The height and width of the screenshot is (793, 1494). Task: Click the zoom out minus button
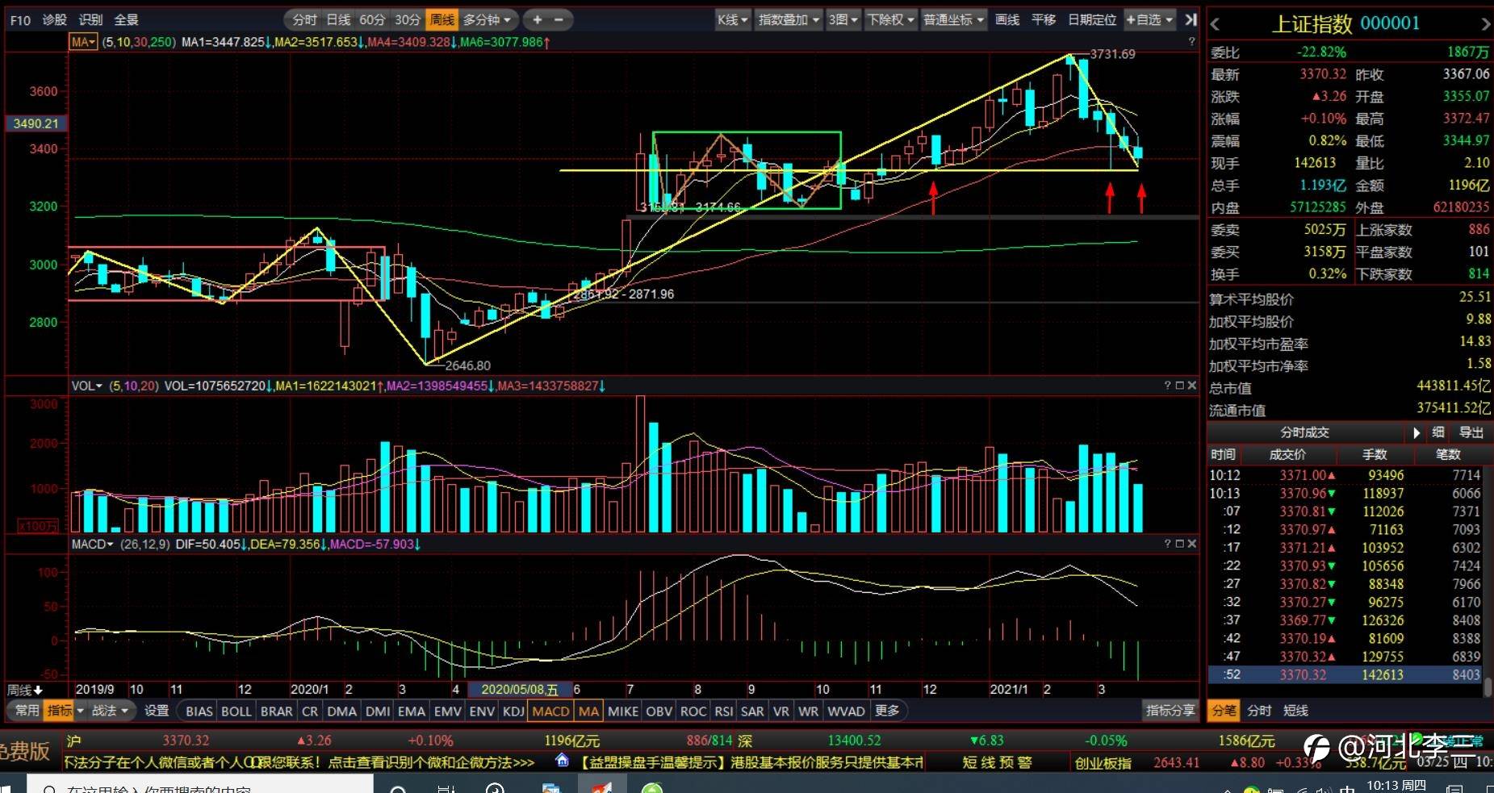tap(559, 19)
